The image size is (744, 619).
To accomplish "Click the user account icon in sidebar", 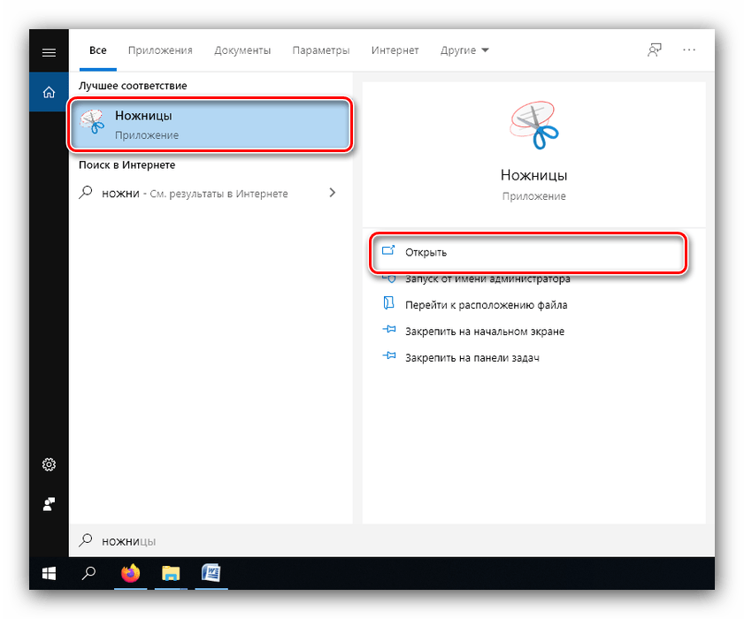I will pos(49,504).
